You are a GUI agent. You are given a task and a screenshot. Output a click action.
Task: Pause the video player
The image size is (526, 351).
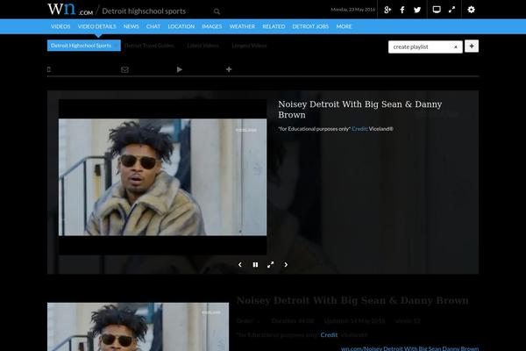coord(255,265)
